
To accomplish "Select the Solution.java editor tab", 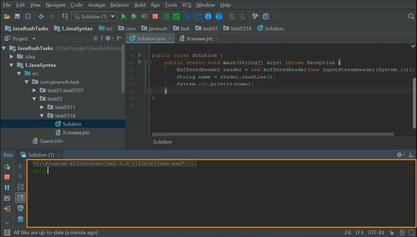I will [x=151, y=39].
